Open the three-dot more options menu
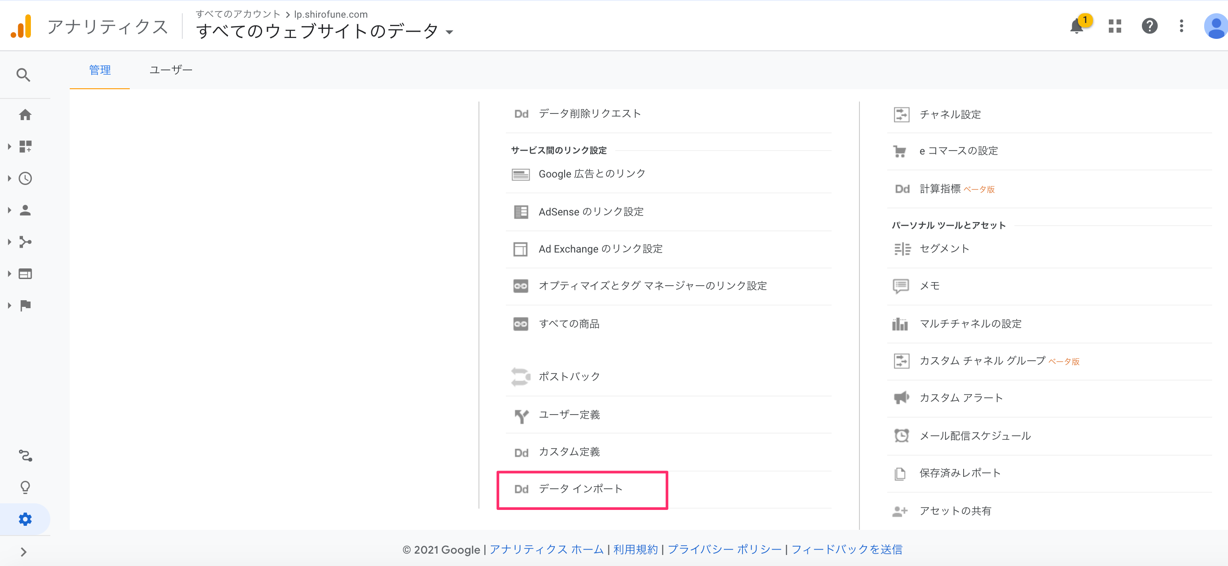The width and height of the screenshot is (1228, 566). click(x=1181, y=26)
